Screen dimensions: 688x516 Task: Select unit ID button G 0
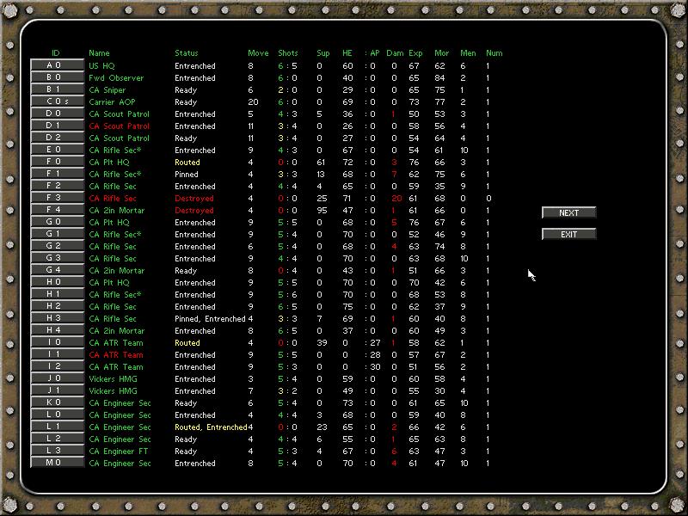[x=57, y=222]
